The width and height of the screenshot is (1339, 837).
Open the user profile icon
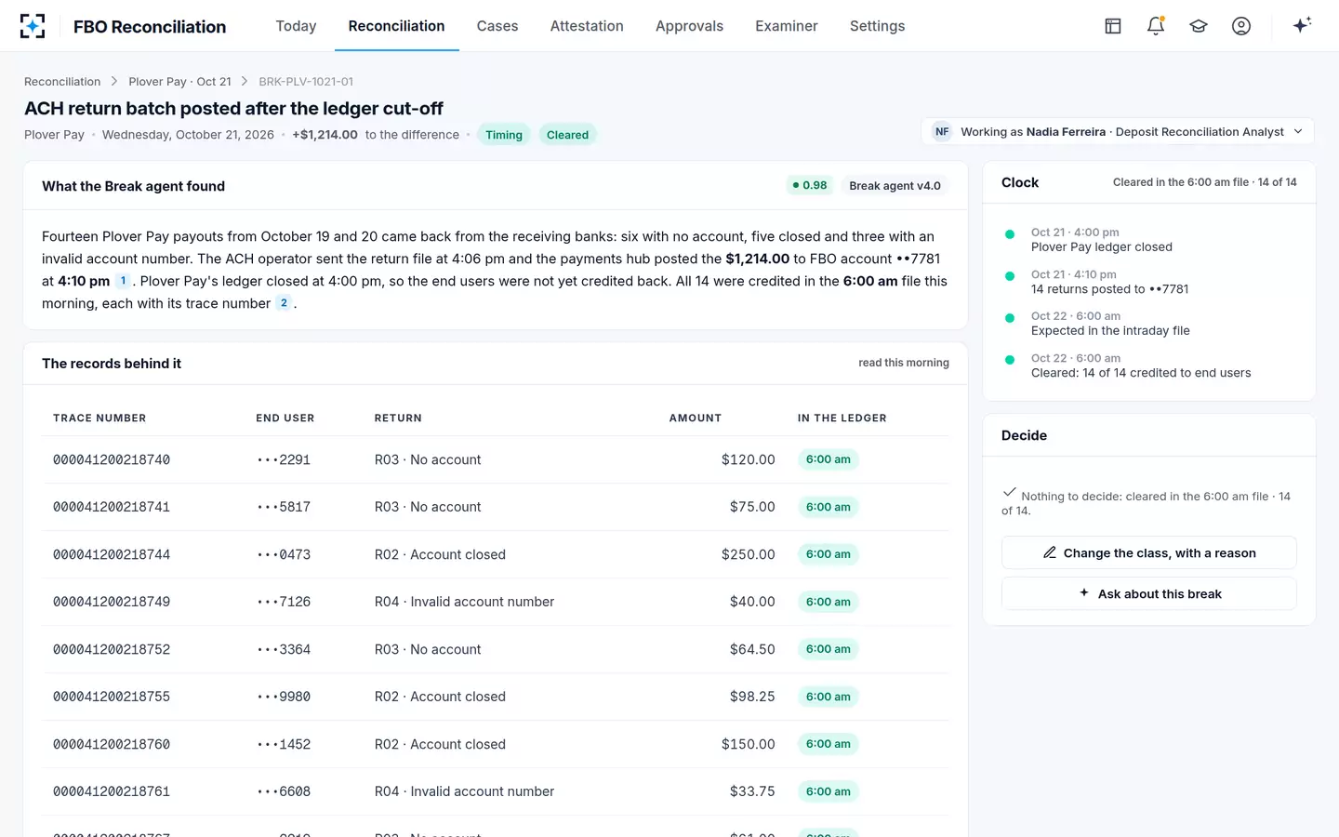tap(1241, 26)
